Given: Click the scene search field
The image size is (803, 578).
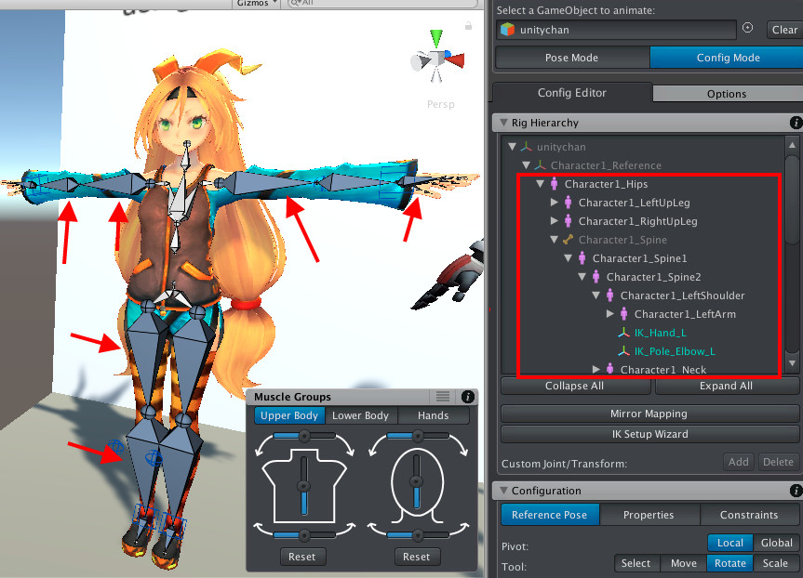Looking at the screenshot, I should coord(381,3).
